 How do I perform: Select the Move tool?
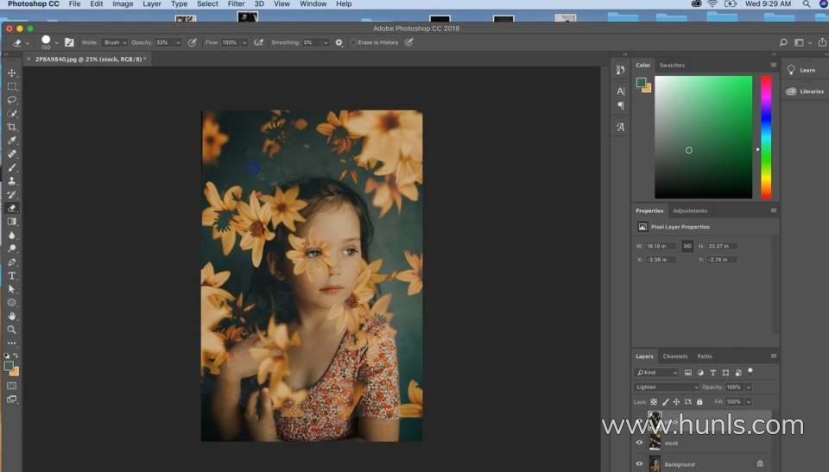pos(12,72)
